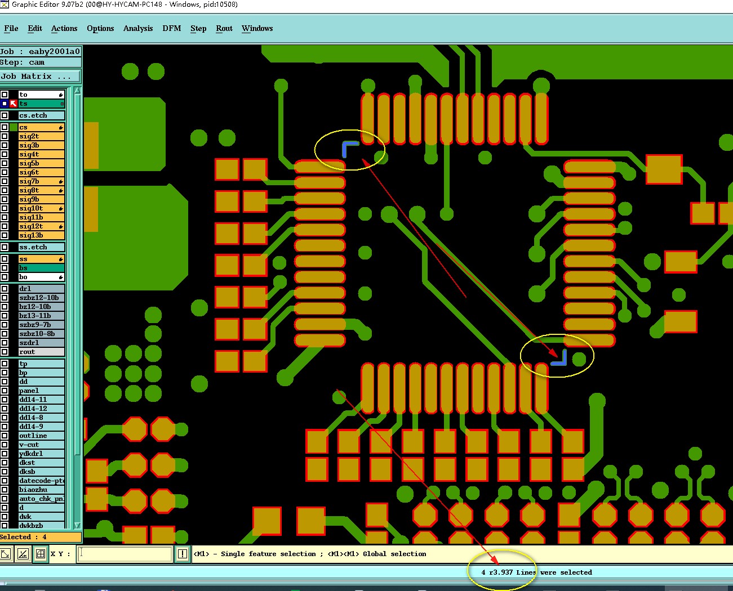Click the grid marker on the ts layer row
The width and height of the screenshot is (733, 591).
tap(62, 104)
